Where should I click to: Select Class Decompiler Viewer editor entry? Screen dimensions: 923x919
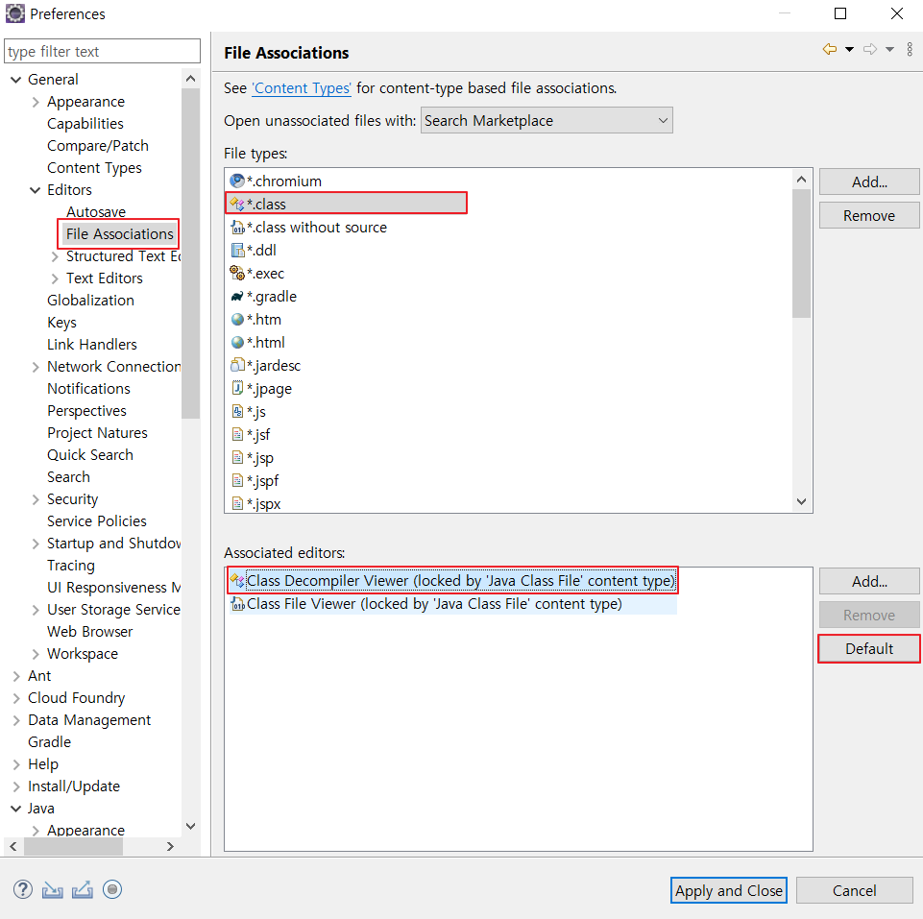(452, 580)
